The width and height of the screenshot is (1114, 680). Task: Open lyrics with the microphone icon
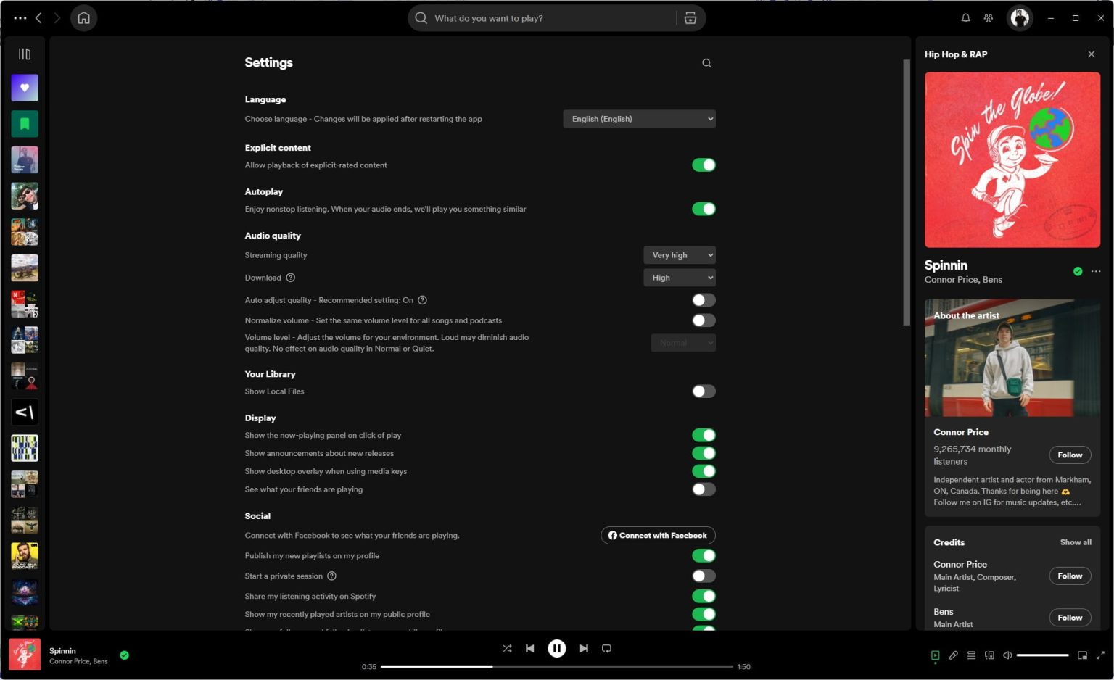954,655
